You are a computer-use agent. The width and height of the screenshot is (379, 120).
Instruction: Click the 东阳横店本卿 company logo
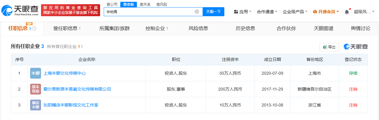(35, 105)
